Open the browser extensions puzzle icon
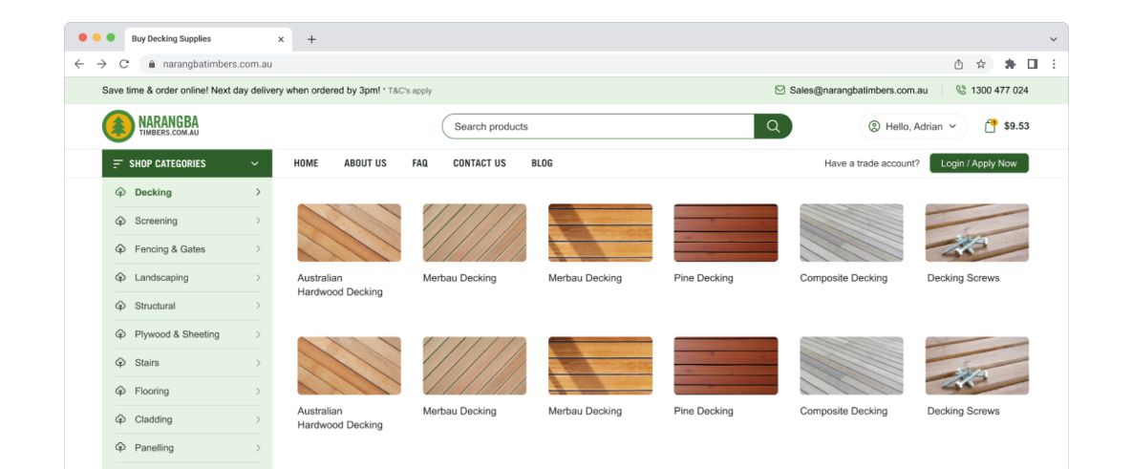1132x469 pixels. (x=1010, y=64)
